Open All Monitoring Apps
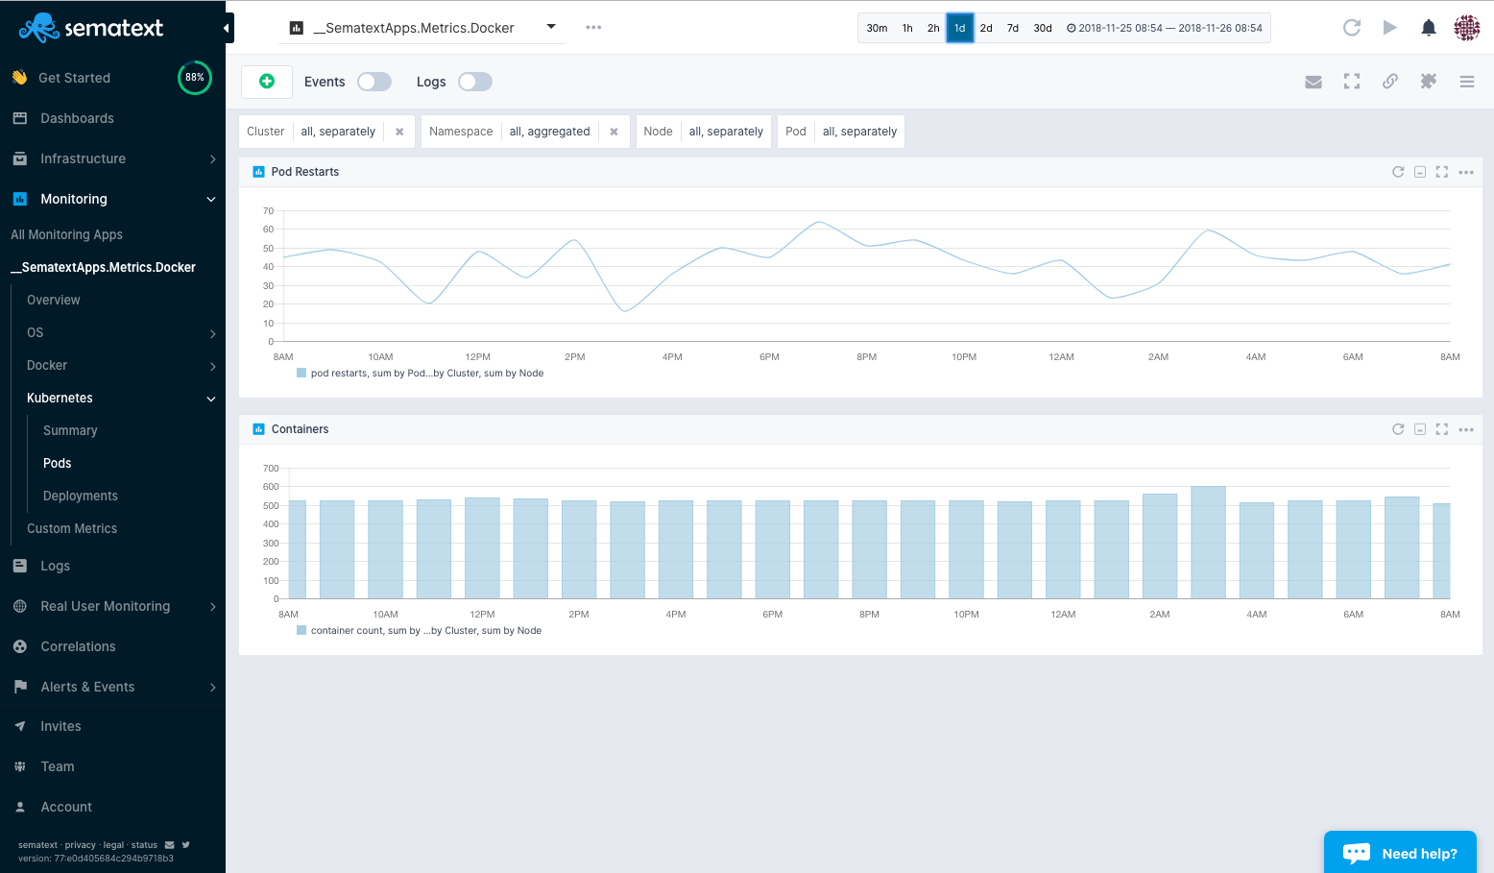Screen dimensions: 1494x873 click(x=66, y=234)
